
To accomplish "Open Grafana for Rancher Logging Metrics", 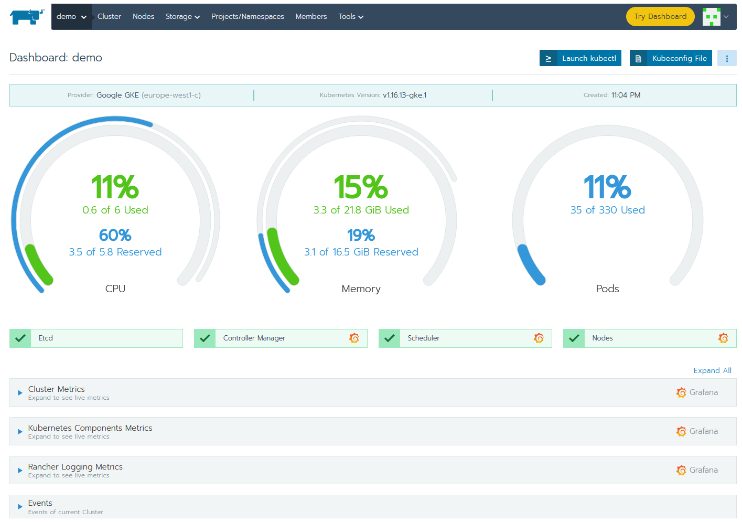I will click(x=697, y=470).
